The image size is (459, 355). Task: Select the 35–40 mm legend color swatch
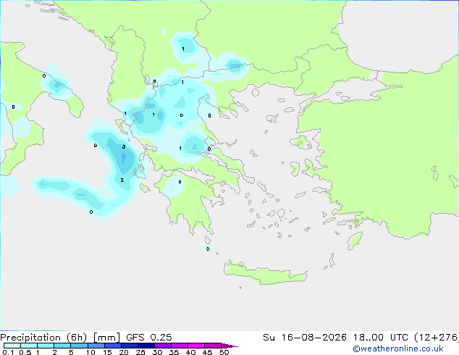[x=180, y=346]
